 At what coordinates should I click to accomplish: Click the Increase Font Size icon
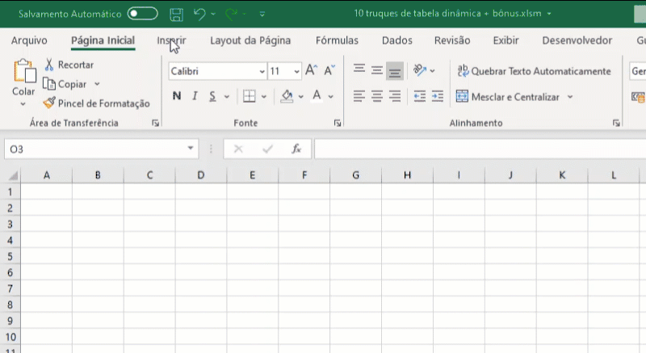311,70
